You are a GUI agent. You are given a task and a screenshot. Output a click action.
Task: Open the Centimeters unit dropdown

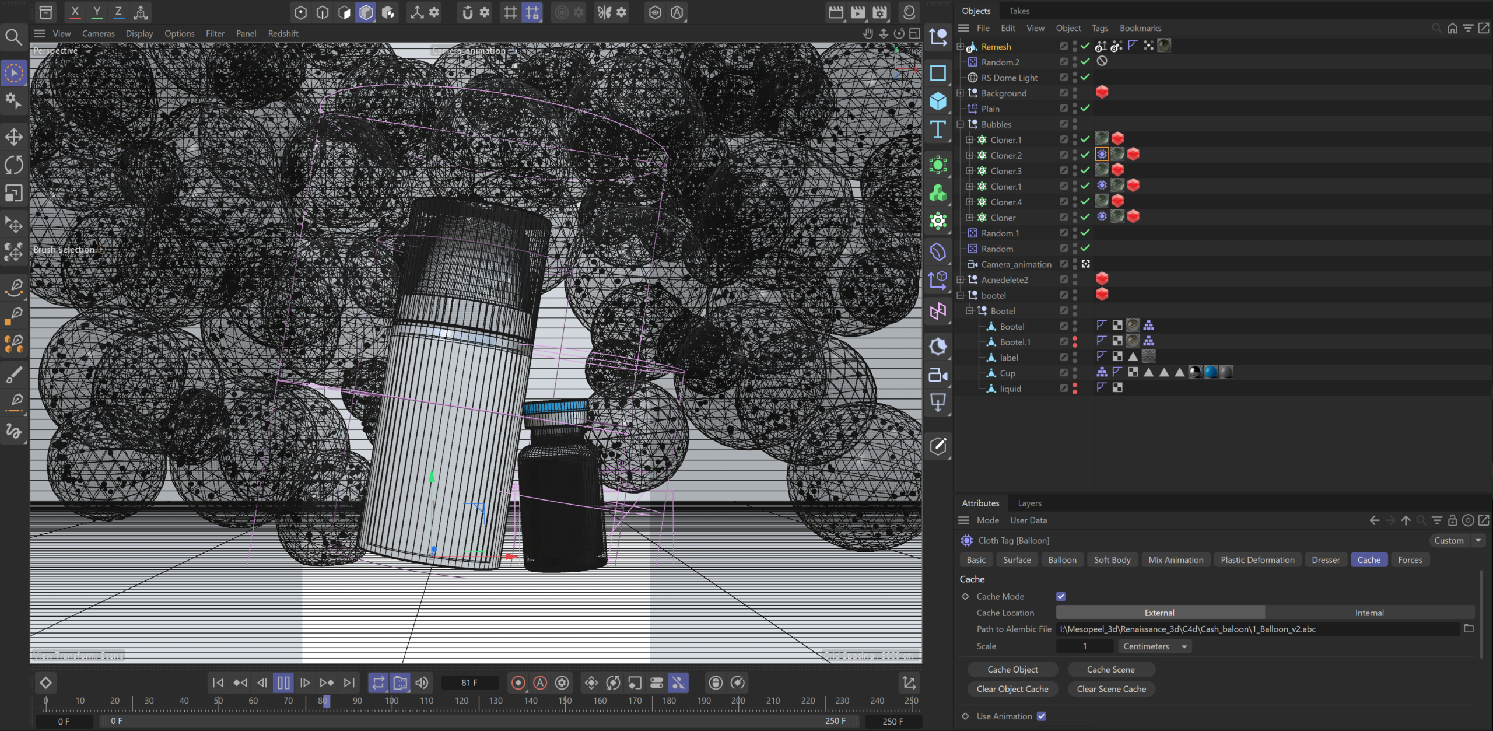pyautogui.click(x=1155, y=646)
